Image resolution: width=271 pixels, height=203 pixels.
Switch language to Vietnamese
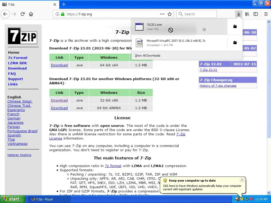tap(17, 144)
